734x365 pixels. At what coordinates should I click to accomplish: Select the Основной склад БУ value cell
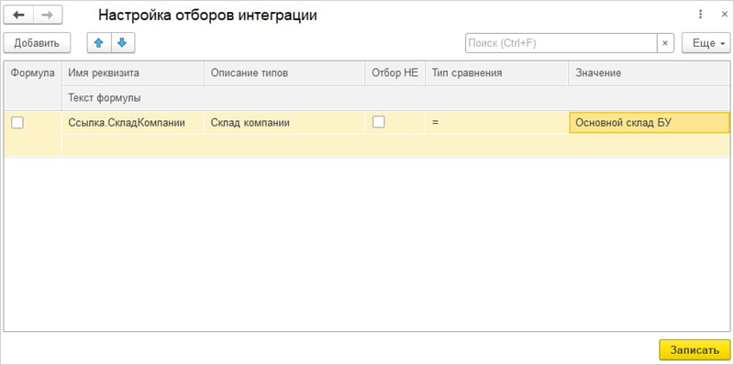tap(650, 123)
